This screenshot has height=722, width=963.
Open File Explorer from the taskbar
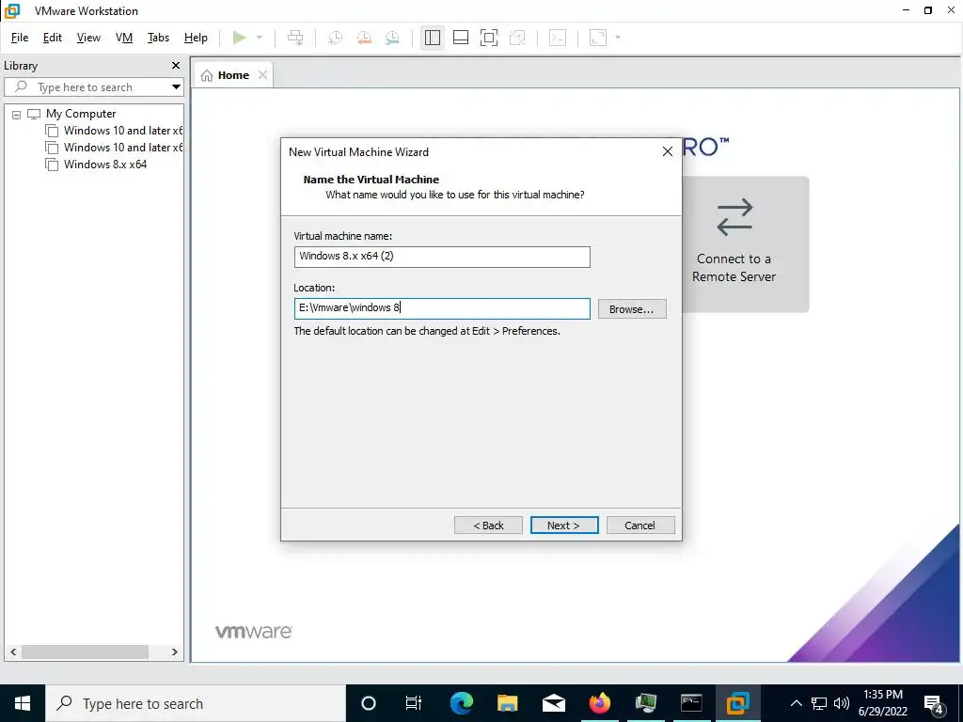click(x=507, y=703)
